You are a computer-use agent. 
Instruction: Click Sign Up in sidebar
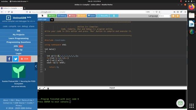(x=18, y=50)
